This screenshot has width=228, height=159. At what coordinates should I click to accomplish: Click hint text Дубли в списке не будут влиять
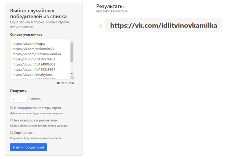[x=37, y=113]
